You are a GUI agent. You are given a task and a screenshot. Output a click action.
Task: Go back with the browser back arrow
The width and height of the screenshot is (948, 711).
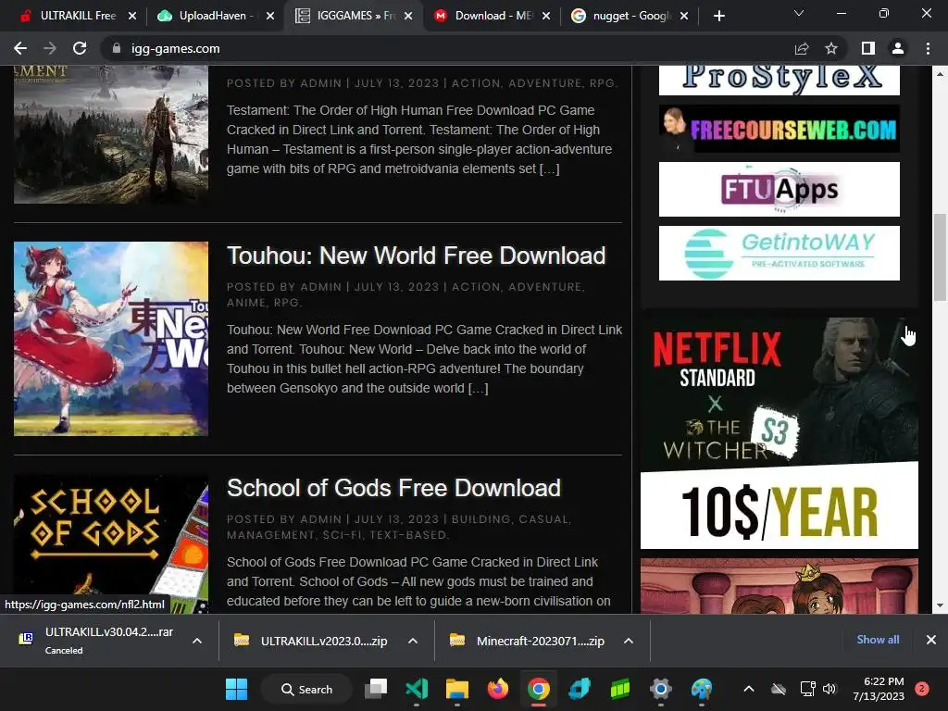[20, 48]
